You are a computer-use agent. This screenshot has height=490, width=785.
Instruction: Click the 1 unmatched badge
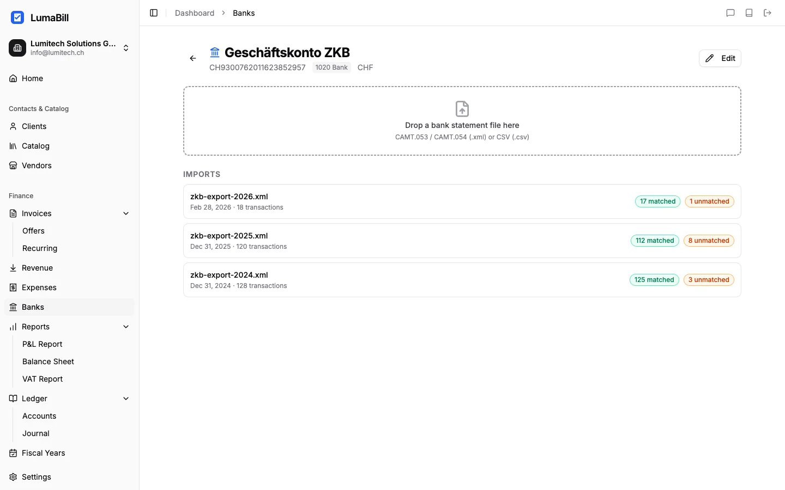(x=709, y=201)
